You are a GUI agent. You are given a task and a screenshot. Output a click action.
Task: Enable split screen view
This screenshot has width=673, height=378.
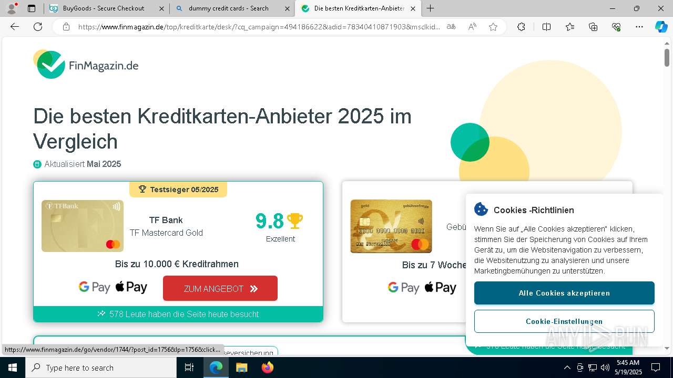(546, 27)
